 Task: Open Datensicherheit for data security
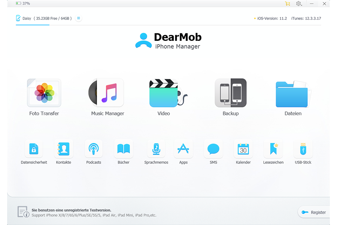34,148
